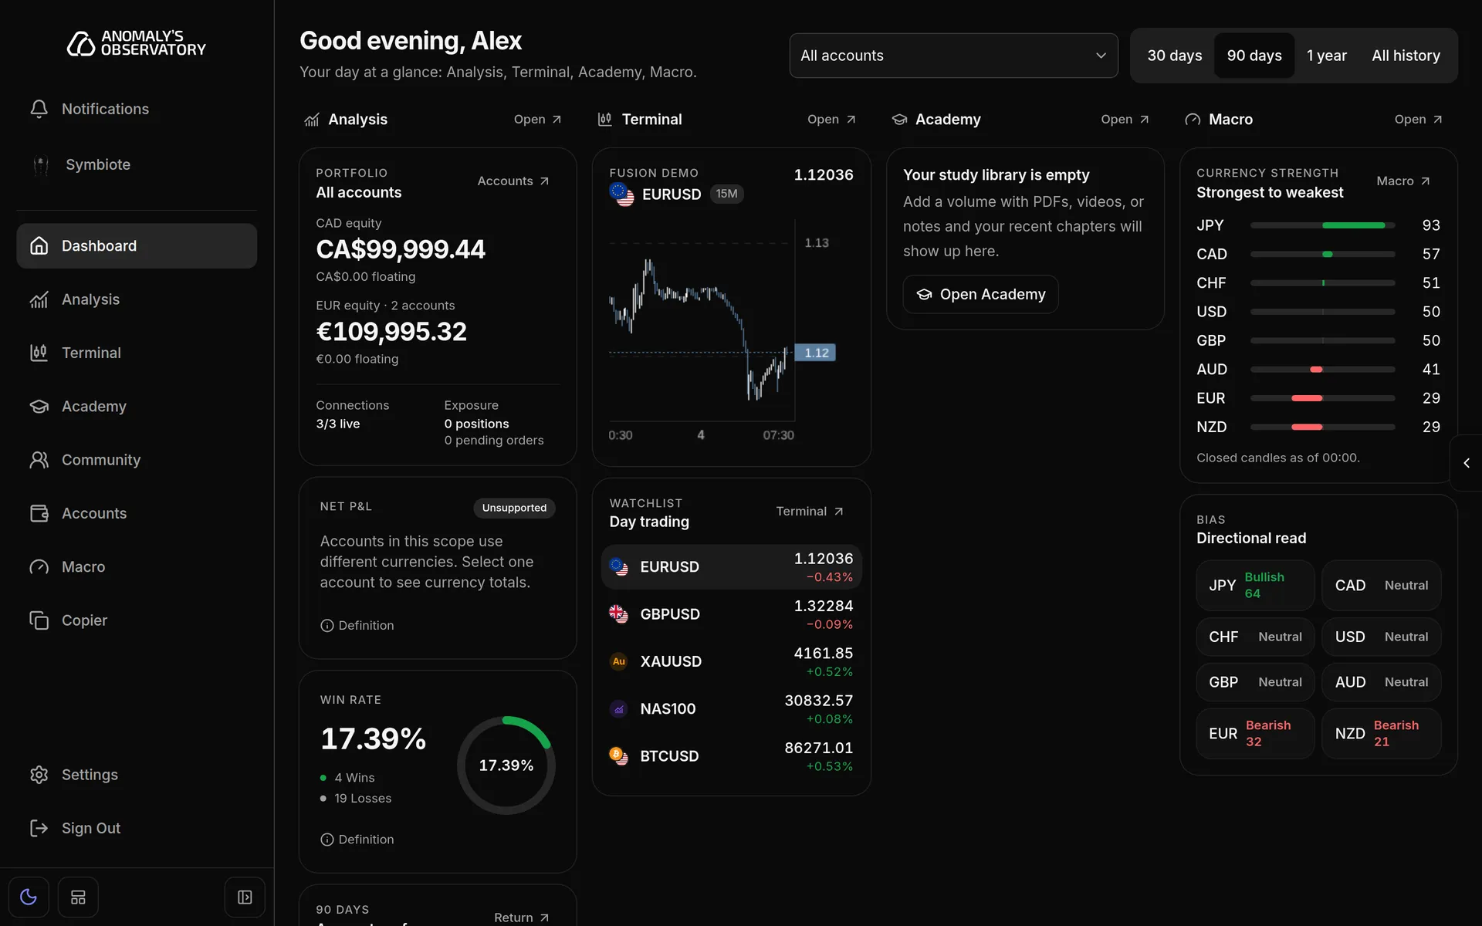Image resolution: width=1482 pixels, height=926 pixels.
Task: Expand the right-edge chevron panel
Action: point(1467,463)
